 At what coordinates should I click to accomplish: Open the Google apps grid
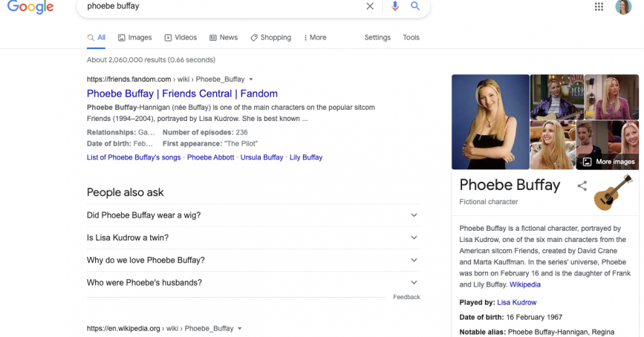[x=599, y=7]
